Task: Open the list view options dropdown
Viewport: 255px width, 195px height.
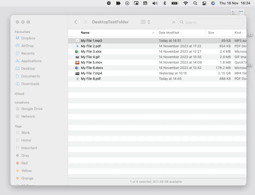Action: (x=145, y=22)
